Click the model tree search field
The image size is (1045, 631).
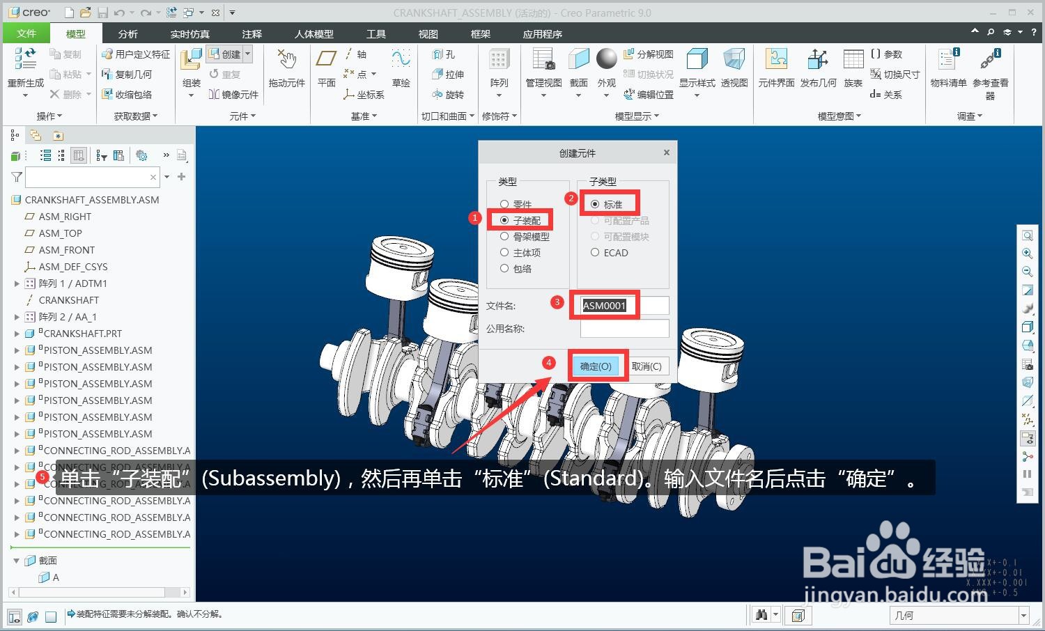pyautogui.click(x=92, y=178)
